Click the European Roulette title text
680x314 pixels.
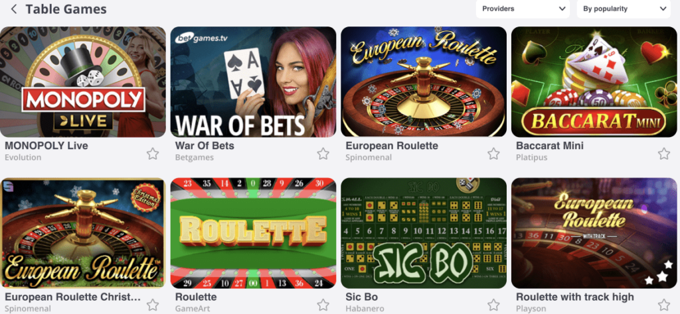pyautogui.click(x=392, y=146)
